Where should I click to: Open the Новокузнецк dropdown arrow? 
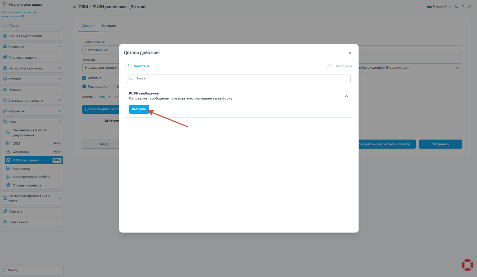[457, 68]
